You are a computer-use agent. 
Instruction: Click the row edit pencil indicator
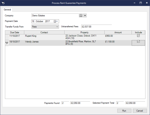pyautogui.click(x=7, y=43)
